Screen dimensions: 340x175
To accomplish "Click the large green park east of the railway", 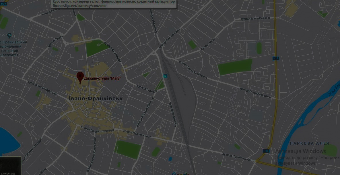I will pos(235,67).
